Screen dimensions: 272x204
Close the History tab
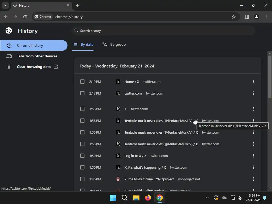tap(68, 5)
